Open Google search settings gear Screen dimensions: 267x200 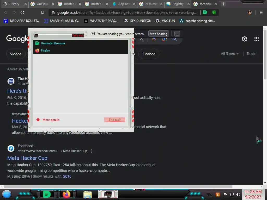[x=245, y=39]
